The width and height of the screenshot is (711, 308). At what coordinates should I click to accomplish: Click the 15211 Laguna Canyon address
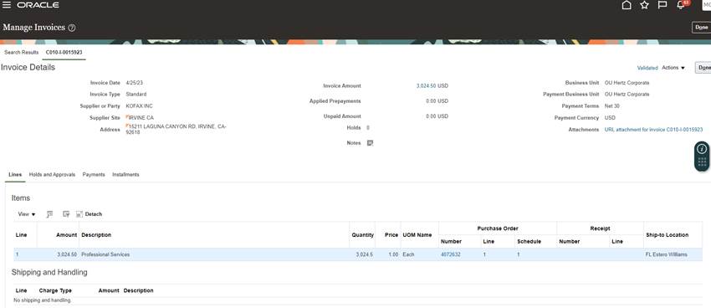(176, 129)
